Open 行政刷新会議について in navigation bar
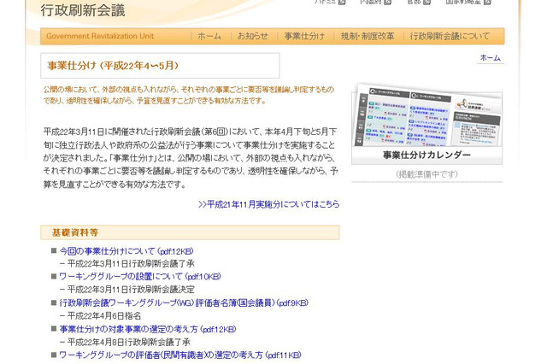Screen dimensions: 547x364 click(x=450, y=37)
